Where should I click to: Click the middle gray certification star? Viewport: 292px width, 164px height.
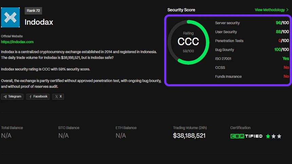pyautogui.click(x=274, y=136)
